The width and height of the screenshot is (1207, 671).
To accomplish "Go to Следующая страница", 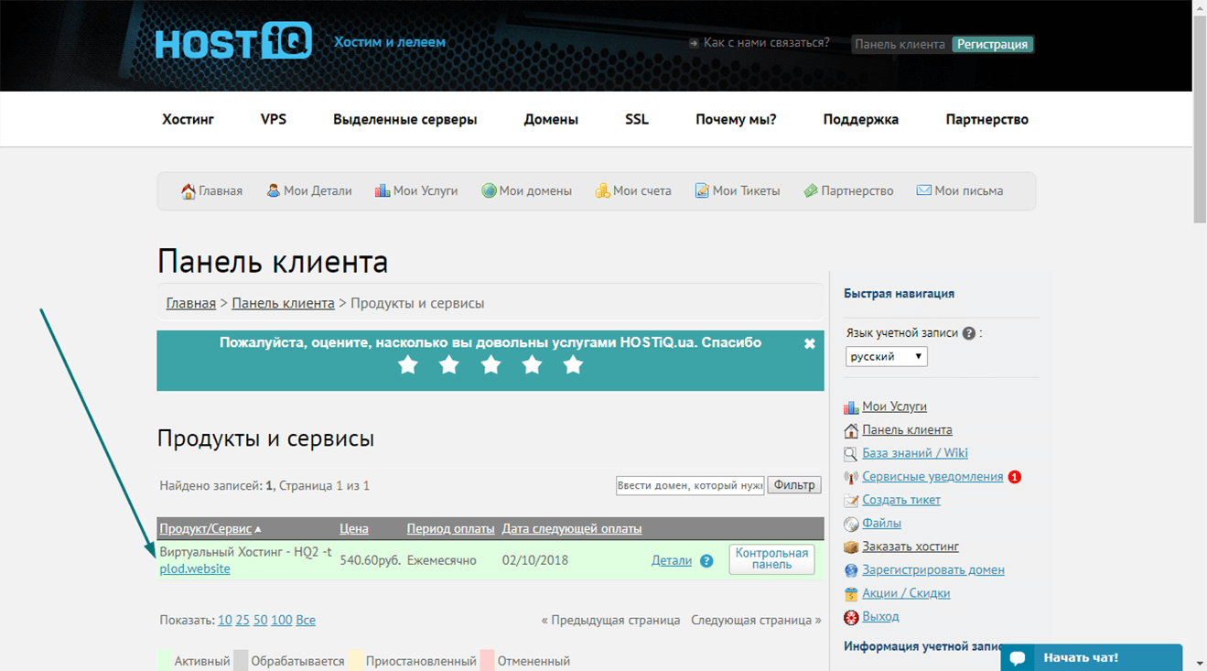I will (756, 620).
